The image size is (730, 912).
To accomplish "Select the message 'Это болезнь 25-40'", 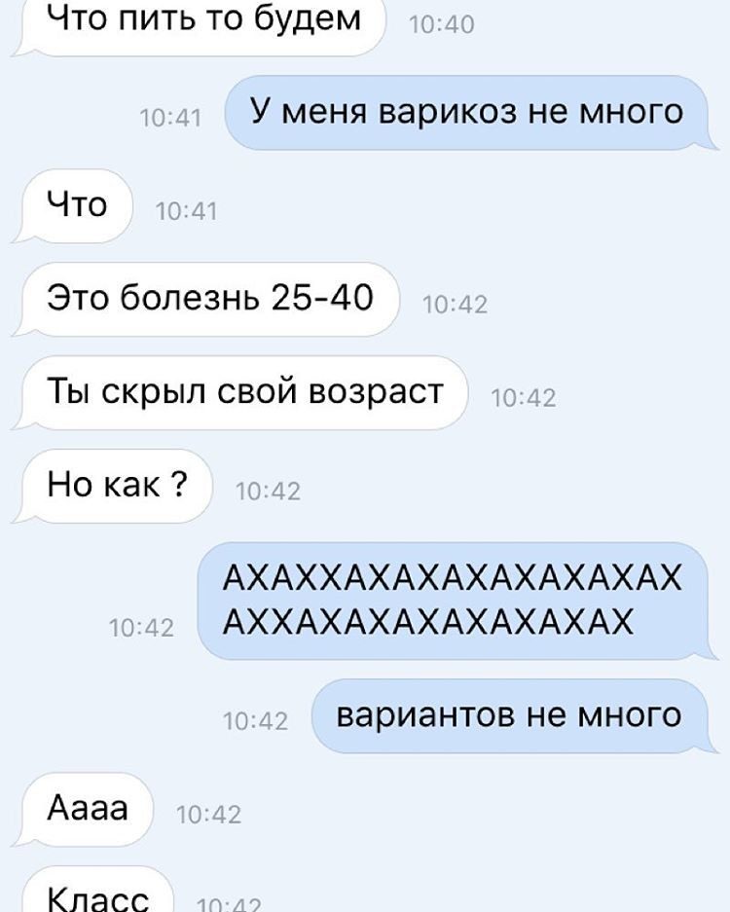I will (x=210, y=299).
